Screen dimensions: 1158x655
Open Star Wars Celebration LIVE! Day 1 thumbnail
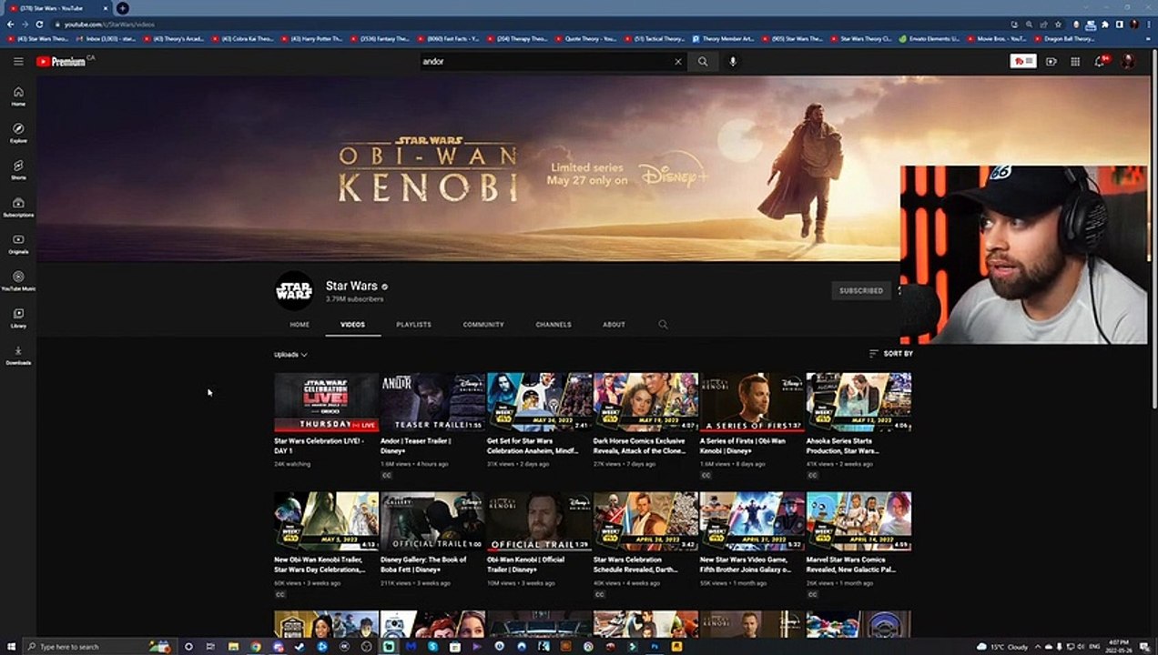pyautogui.click(x=326, y=402)
